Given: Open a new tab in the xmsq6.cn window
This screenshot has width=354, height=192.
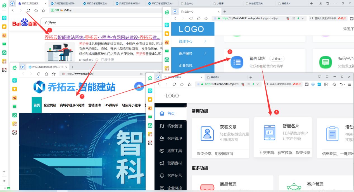Looking at the screenshot, I should click(72, 67).
